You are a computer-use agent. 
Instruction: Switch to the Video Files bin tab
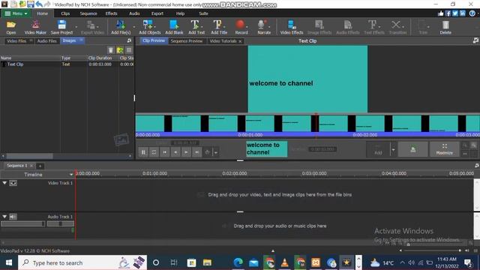[x=16, y=40]
